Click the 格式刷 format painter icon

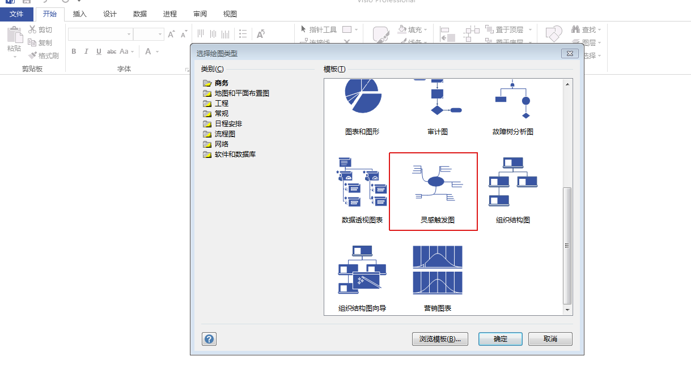coord(33,55)
